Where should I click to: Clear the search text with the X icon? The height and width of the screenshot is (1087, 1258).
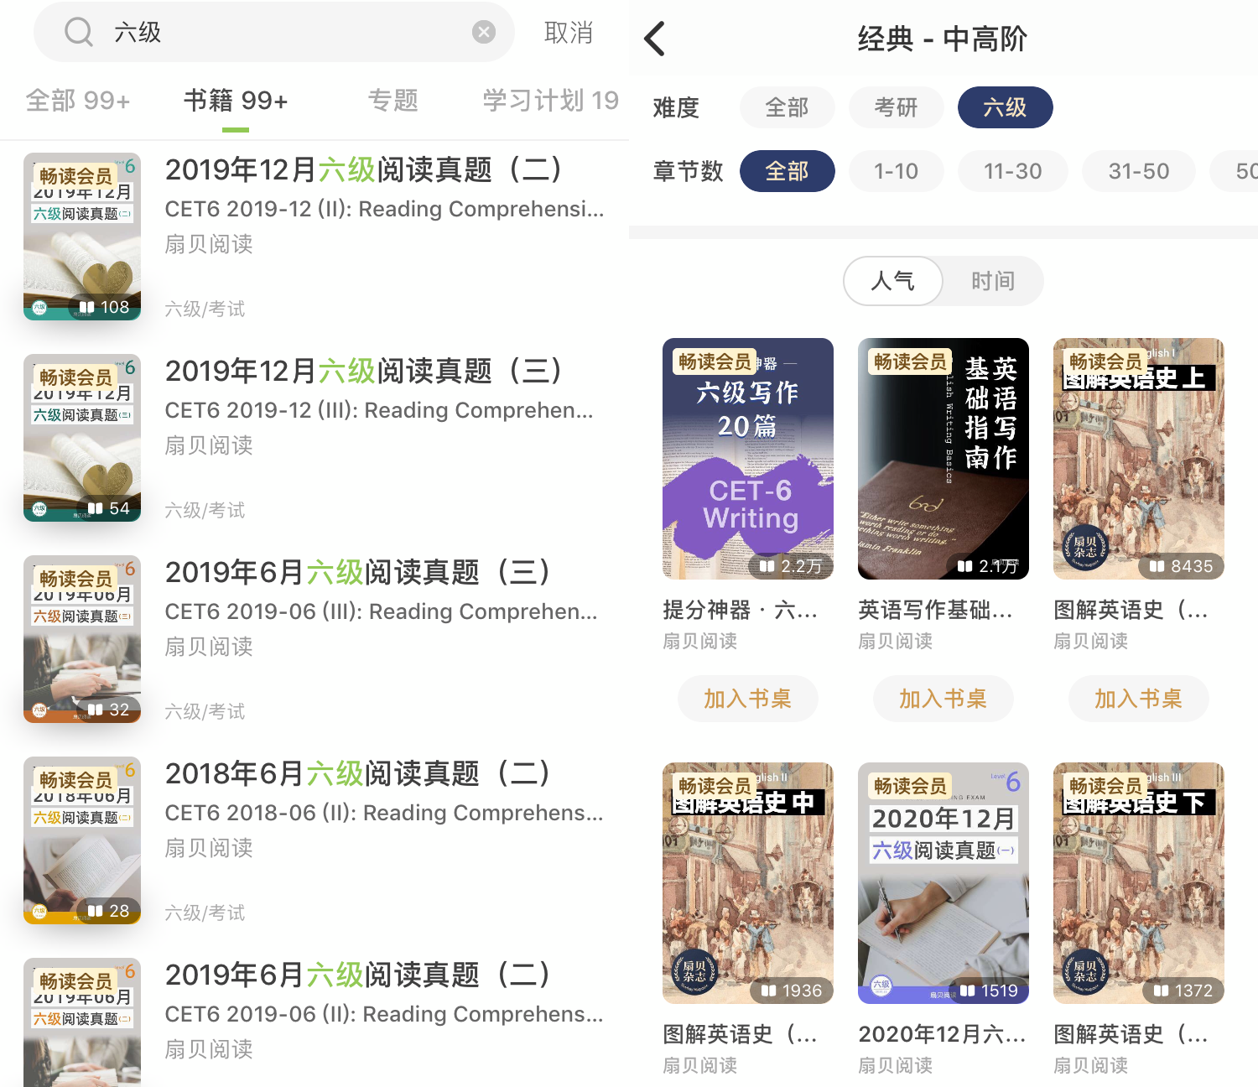[484, 33]
